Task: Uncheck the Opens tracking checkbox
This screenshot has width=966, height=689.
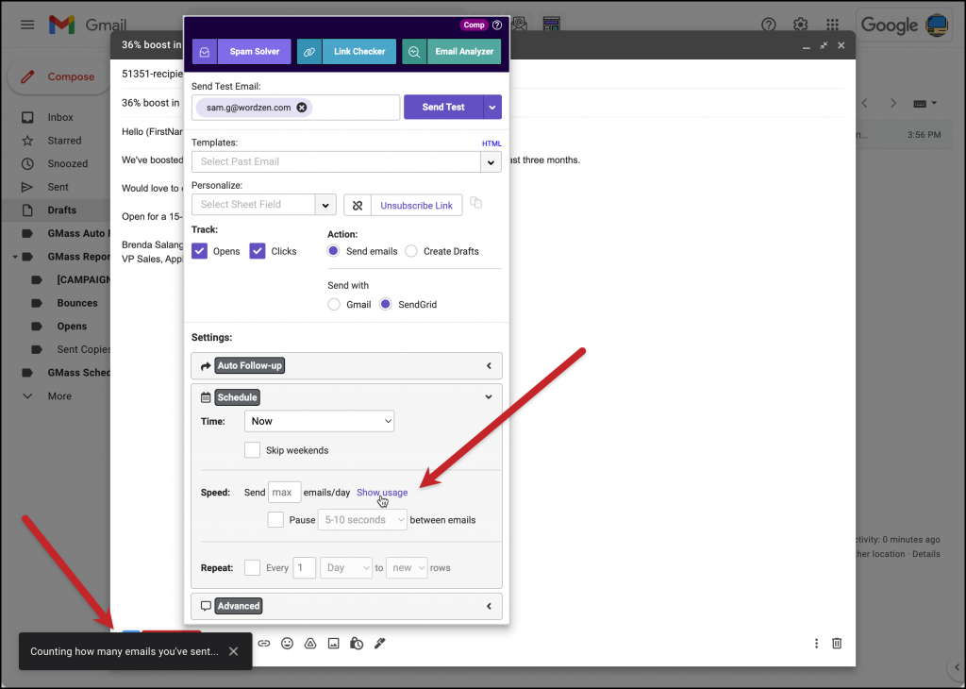Action: coord(199,250)
